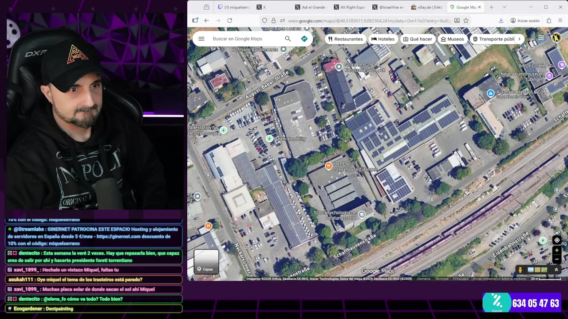
Task: Close the Google Maps tab
Action: (479, 7)
